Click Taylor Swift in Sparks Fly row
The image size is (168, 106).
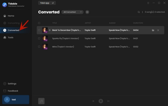point(90,38)
